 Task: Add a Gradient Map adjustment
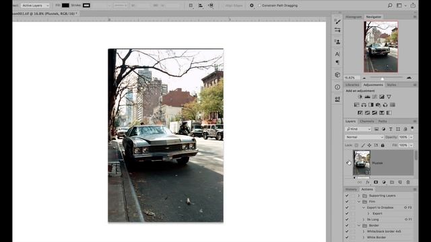pyautogui.click(x=389, y=113)
